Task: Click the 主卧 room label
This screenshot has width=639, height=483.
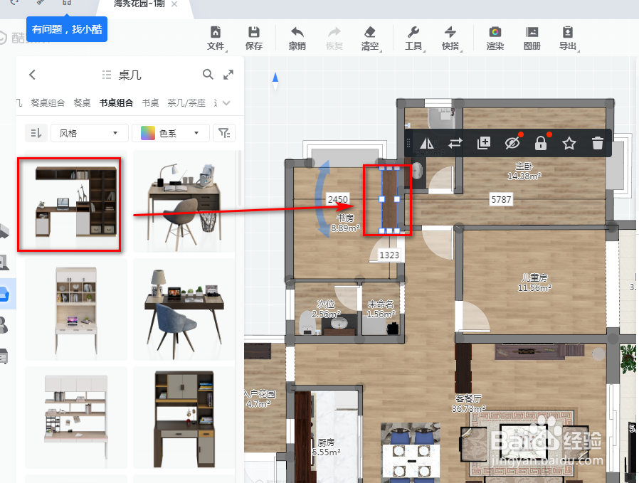Action: click(524, 166)
